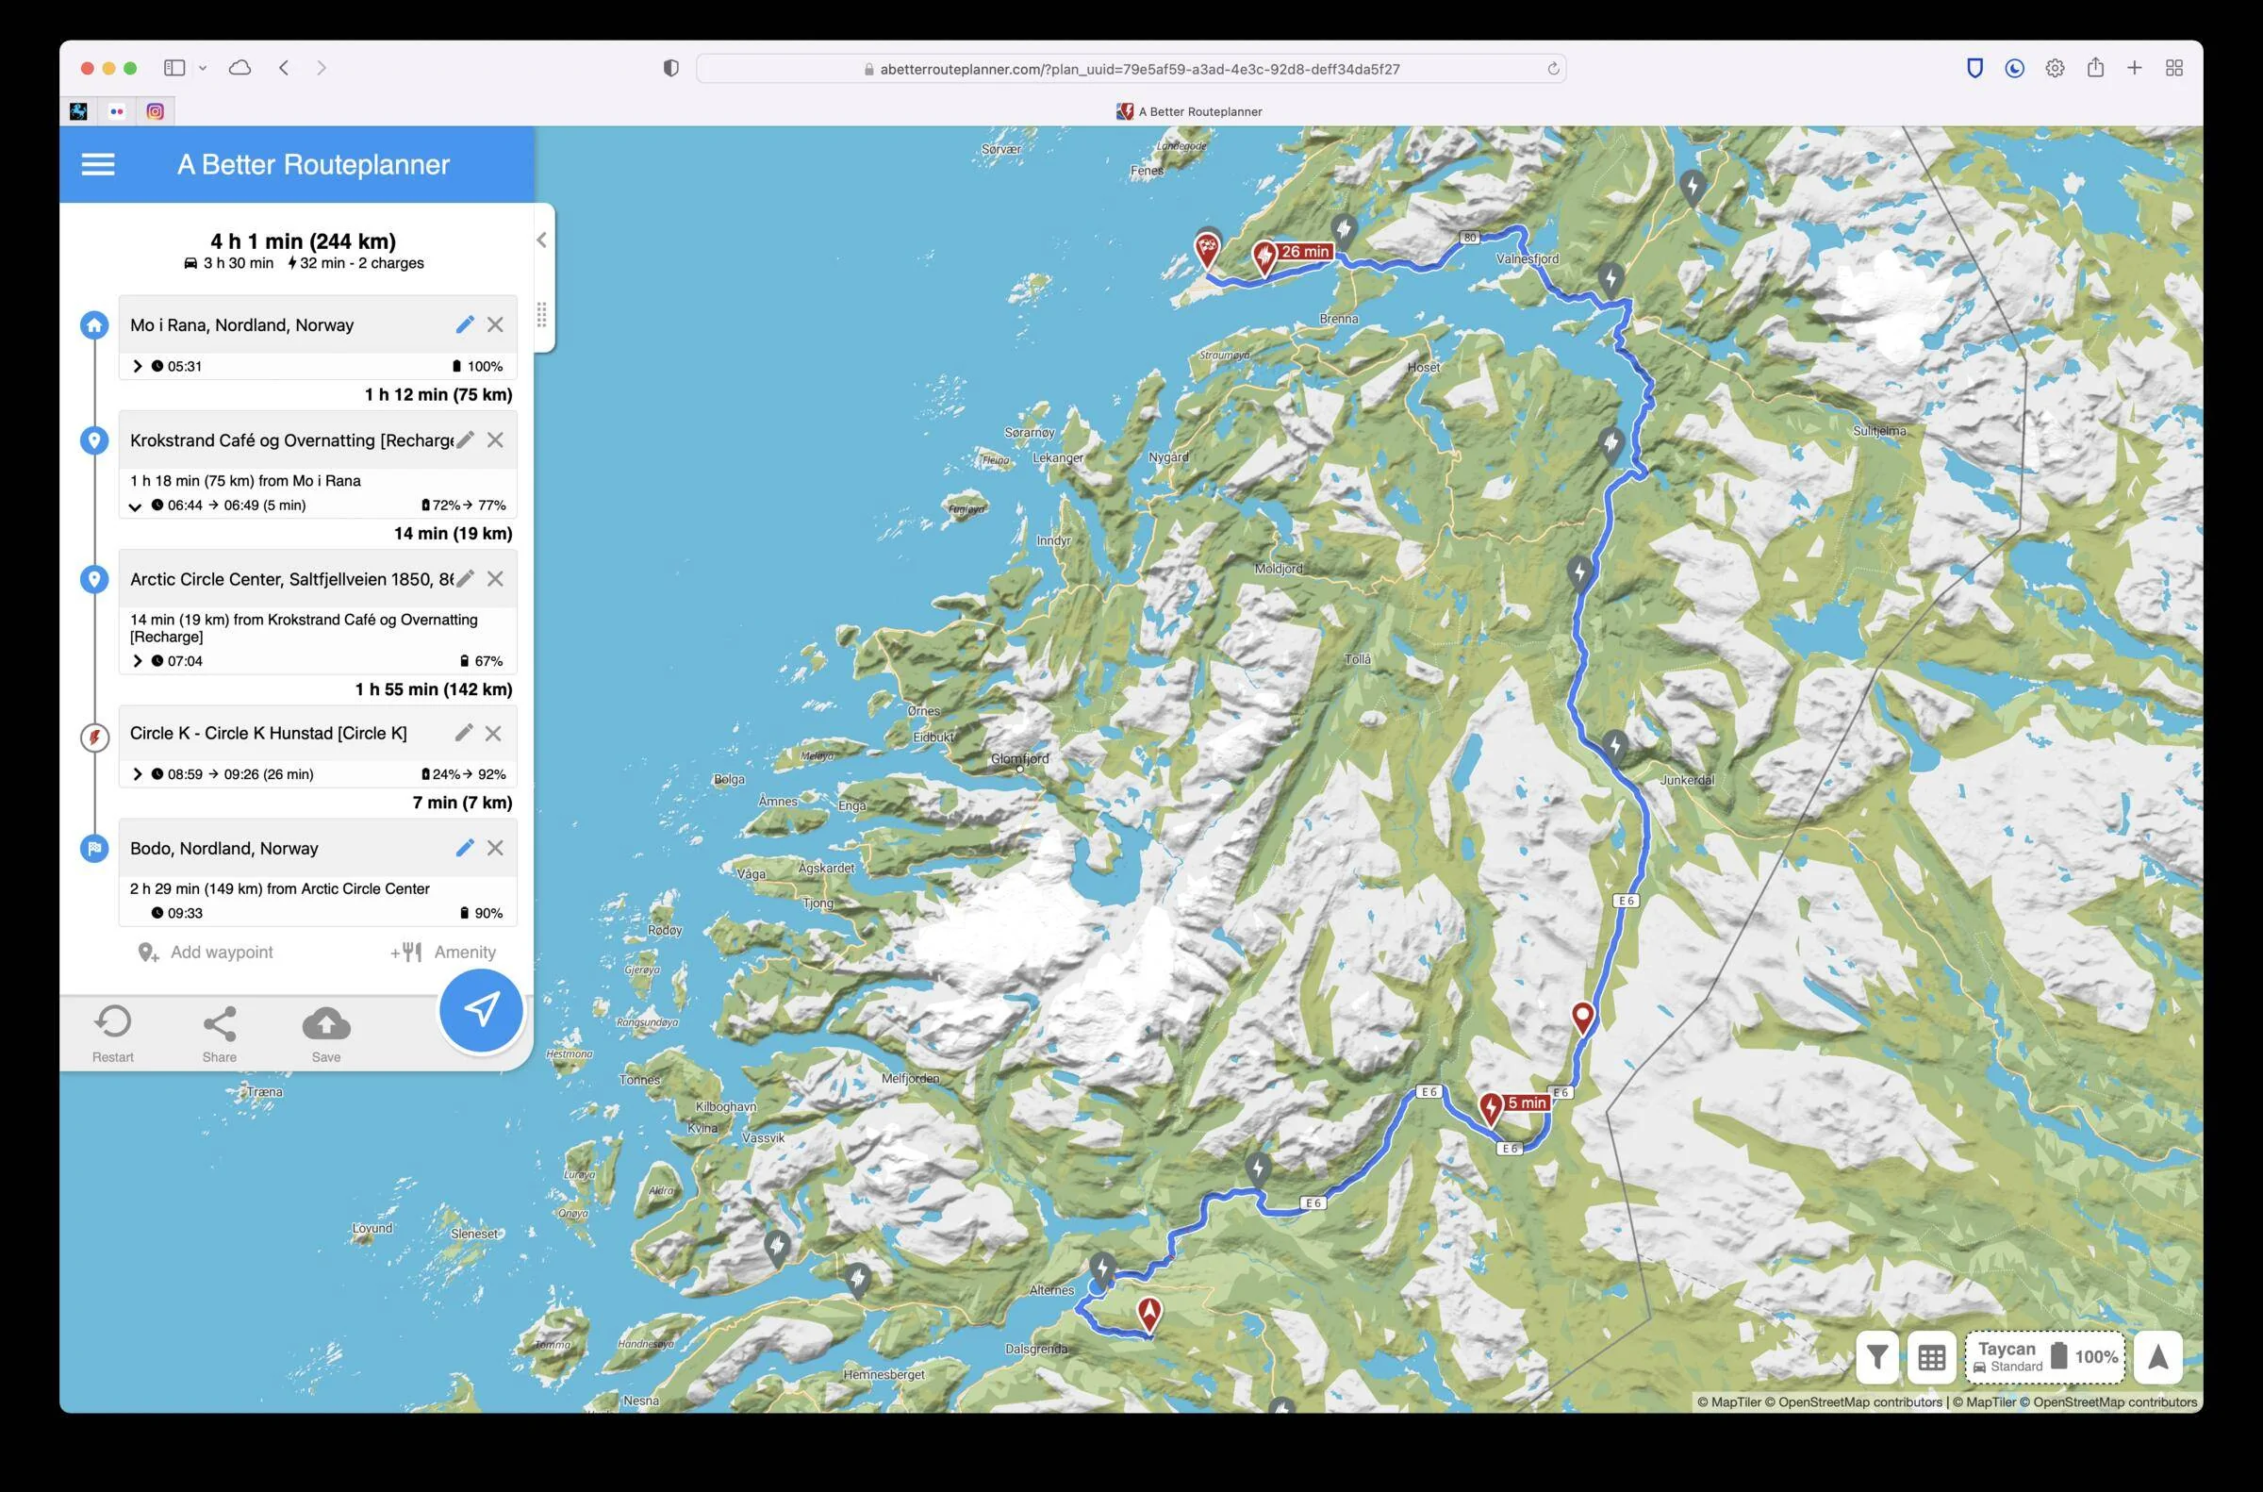Open the hamburger menu in A Better Routeplanner
Image resolution: width=2263 pixels, height=1492 pixels.
(98, 165)
